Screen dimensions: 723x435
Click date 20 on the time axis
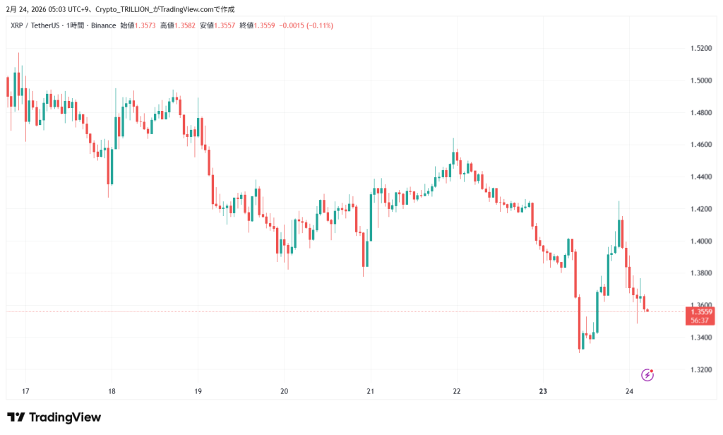285,391
